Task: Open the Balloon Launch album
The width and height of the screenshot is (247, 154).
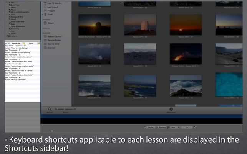Action: point(53,36)
